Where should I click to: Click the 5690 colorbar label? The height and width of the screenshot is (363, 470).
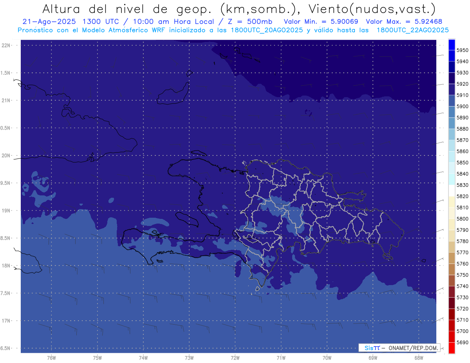pos(463,342)
